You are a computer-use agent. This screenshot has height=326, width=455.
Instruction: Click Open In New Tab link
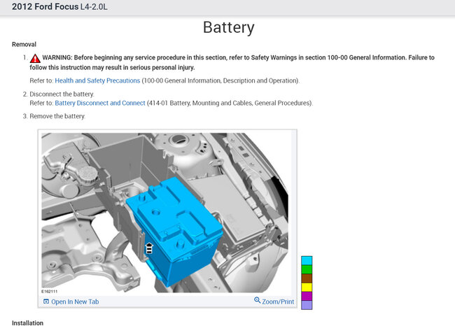(x=75, y=302)
